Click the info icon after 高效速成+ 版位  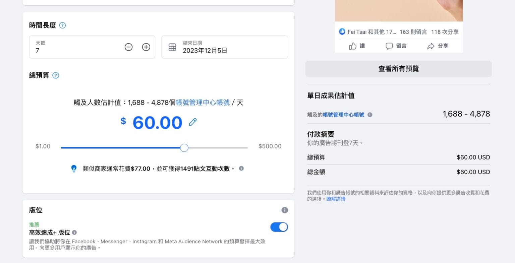[x=74, y=232]
